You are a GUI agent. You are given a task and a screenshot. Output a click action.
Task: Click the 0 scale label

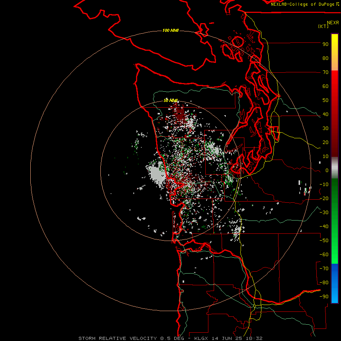point(327,170)
